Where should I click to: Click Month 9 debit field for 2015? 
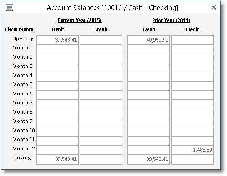pyautogui.click(x=58, y=122)
